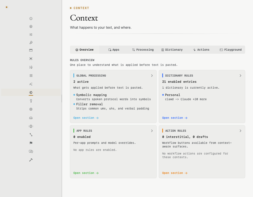253x197 pixels.
Task: Click the GLOBAL PROCESSING card heading
Action: coord(91,76)
